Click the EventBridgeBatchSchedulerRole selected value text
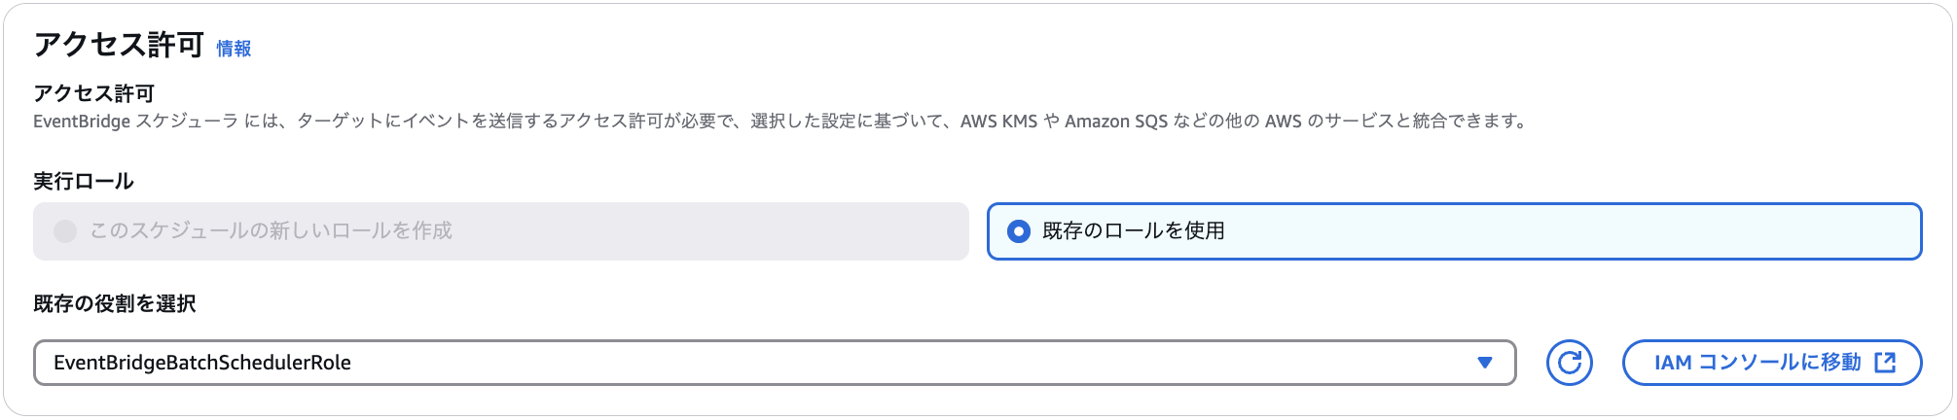The image size is (1957, 420). pyautogui.click(x=202, y=363)
